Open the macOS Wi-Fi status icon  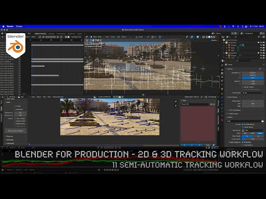tap(233, 27)
